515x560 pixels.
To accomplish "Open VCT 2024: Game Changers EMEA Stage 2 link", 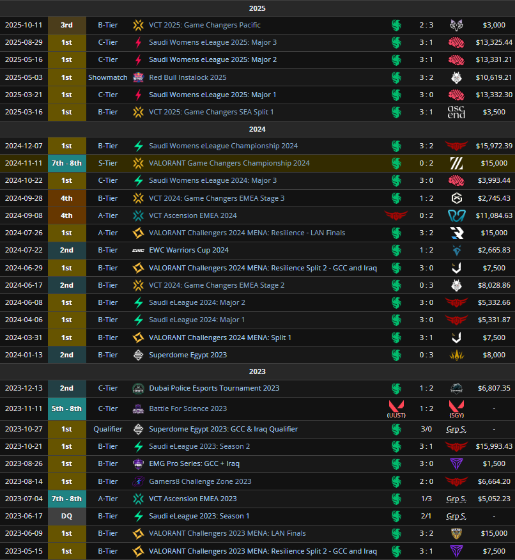I will 217,285.
